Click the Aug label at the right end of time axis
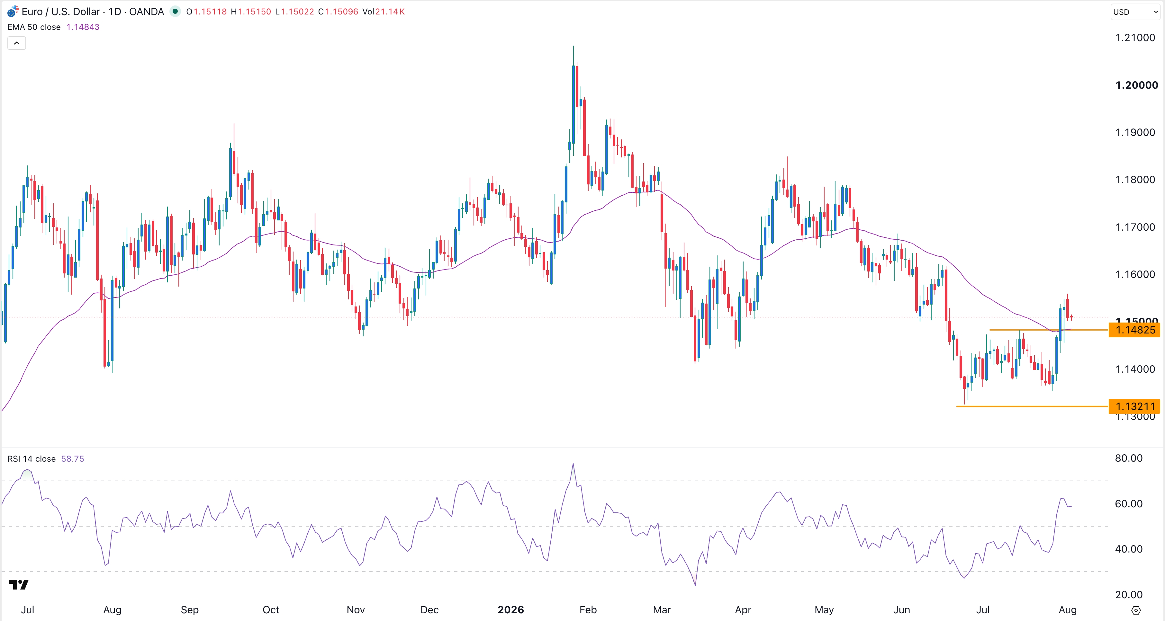The height and width of the screenshot is (621, 1165). (1067, 610)
